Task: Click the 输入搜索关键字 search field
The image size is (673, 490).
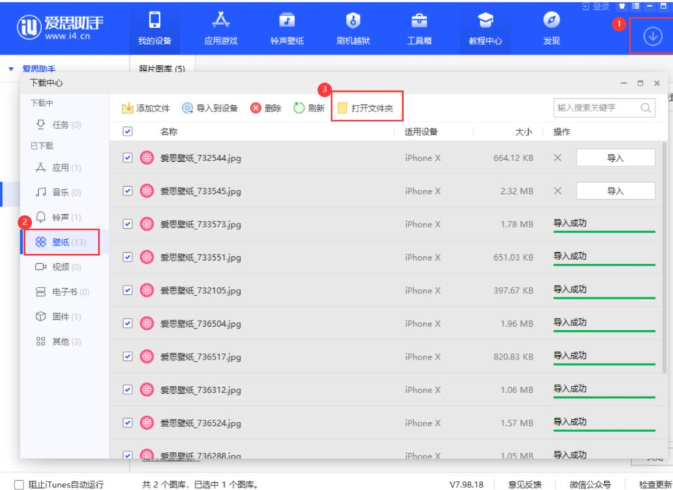Action: (593, 108)
